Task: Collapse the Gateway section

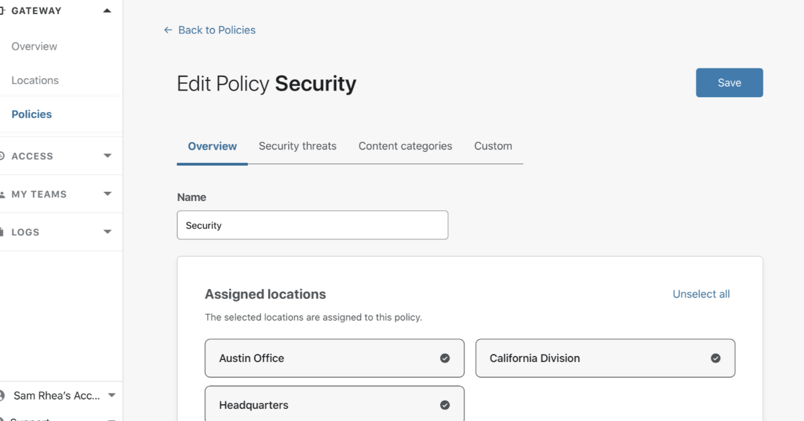Action: pos(107,10)
